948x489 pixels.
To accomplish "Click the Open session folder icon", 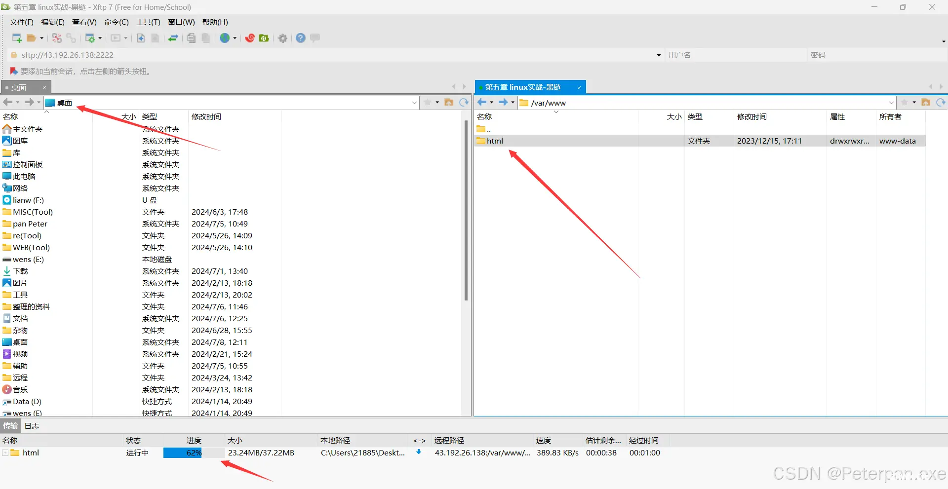I will [x=32, y=38].
